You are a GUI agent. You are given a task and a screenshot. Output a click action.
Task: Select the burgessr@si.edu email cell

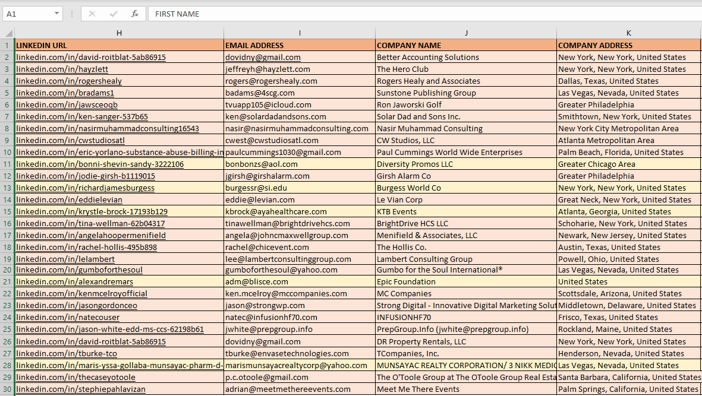(x=300, y=188)
